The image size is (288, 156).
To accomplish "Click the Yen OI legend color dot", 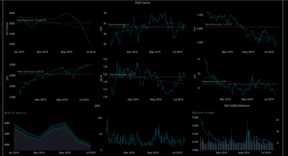I will click(17, 113).
